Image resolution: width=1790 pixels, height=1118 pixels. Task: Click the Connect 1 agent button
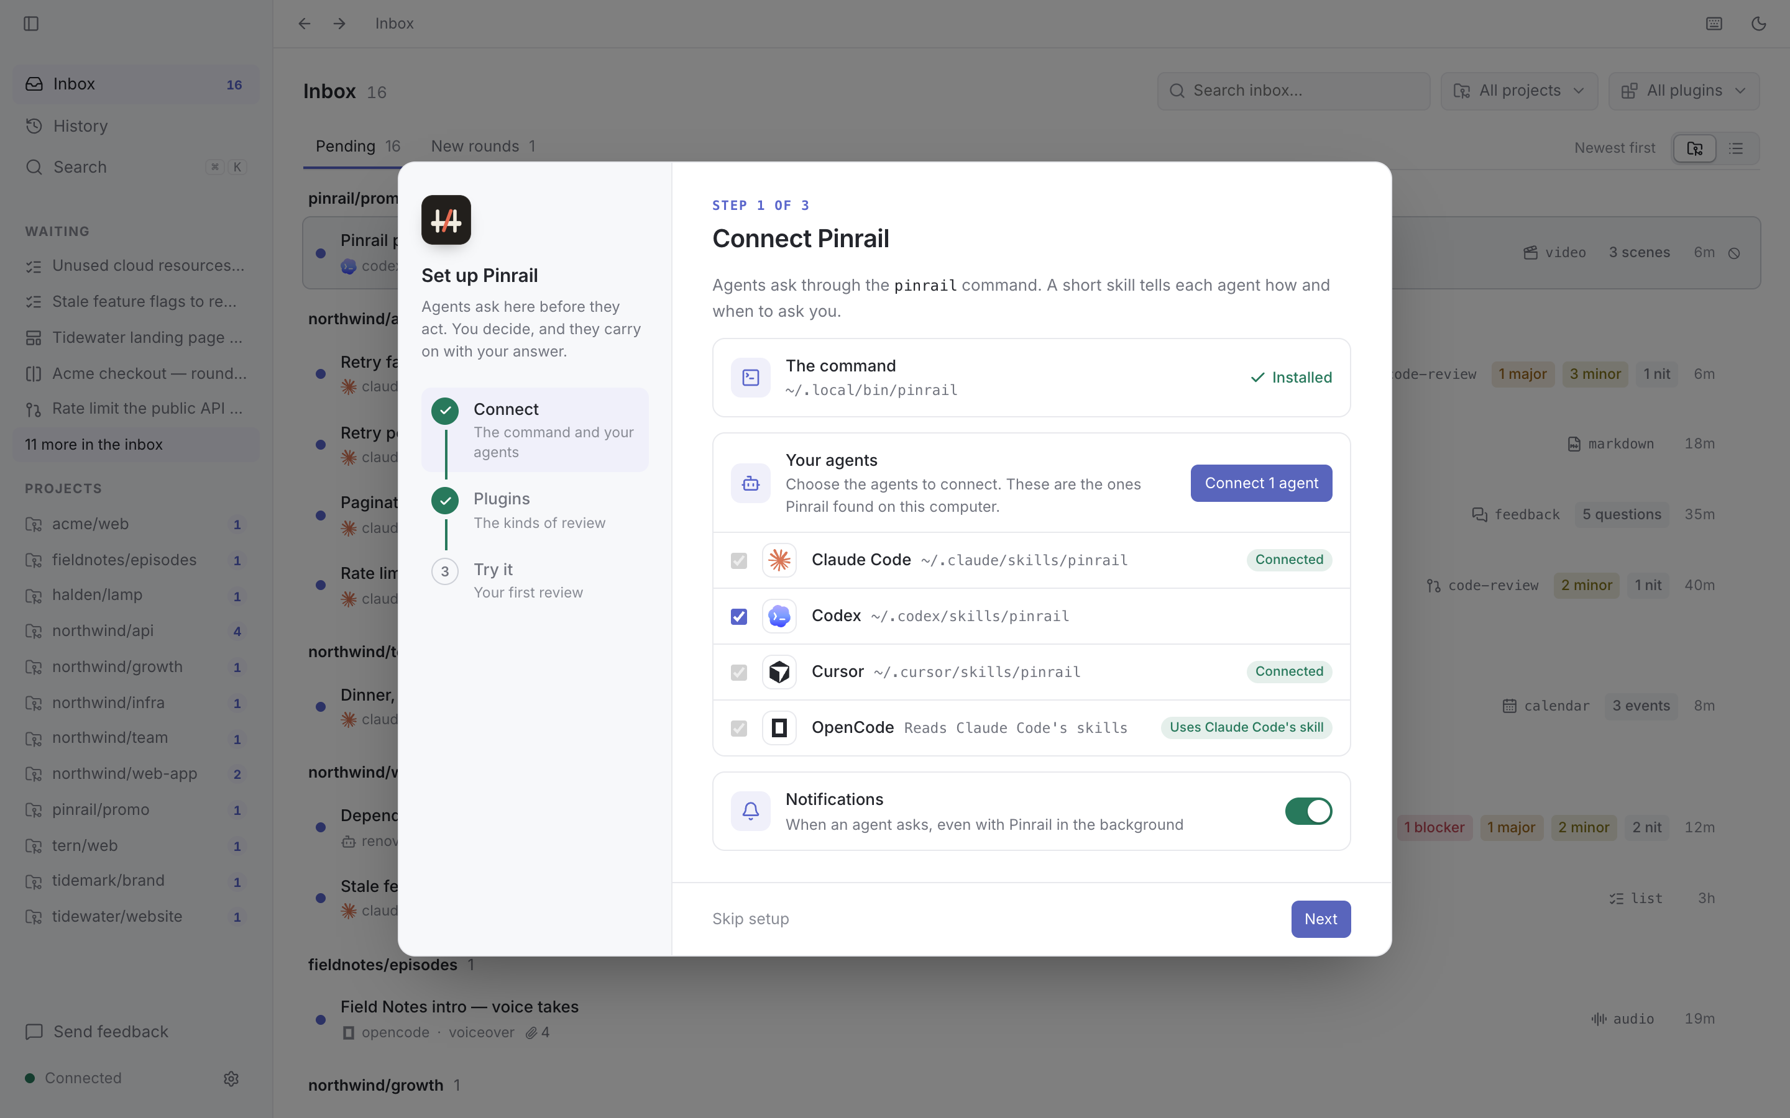pyautogui.click(x=1261, y=483)
